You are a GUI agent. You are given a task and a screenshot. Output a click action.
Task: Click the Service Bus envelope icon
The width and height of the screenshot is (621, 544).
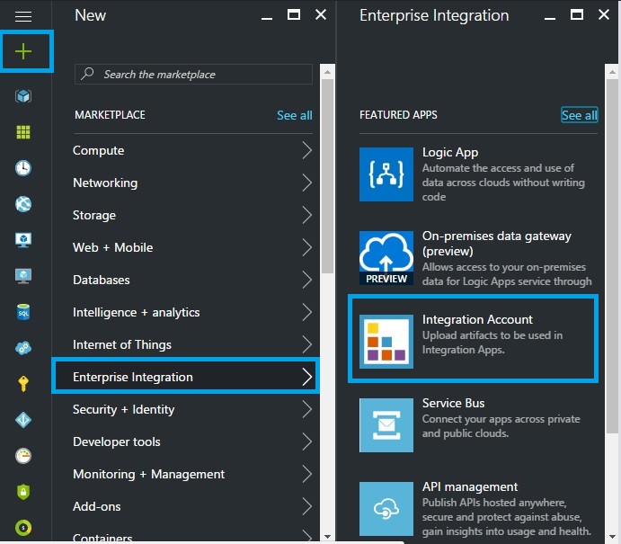[x=386, y=425]
